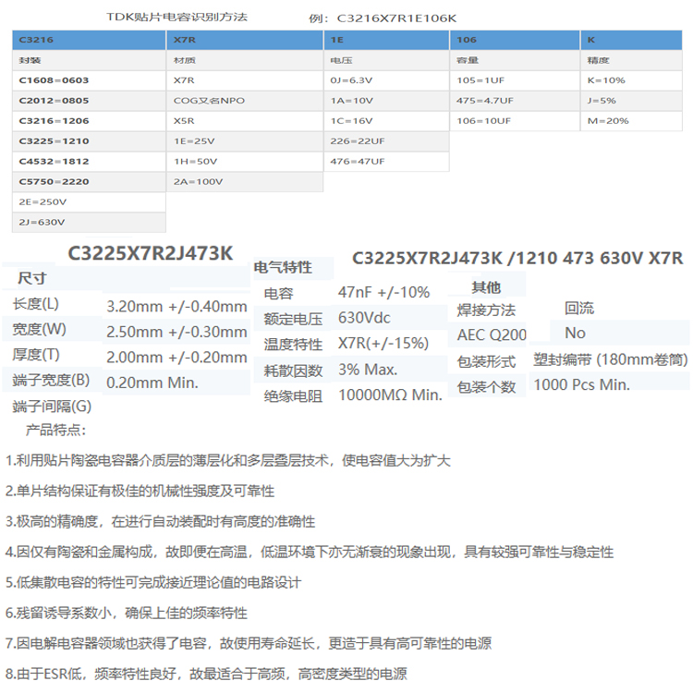The width and height of the screenshot is (693, 693).
Task: Click the cell 'COG又名NPO'
Action: pyautogui.click(x=245, y=101)
